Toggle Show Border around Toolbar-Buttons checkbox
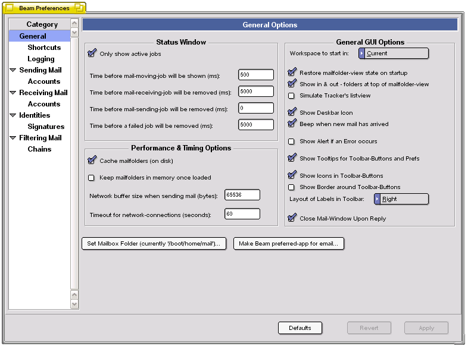Screen dimensions: 468x346 (291, 187)
